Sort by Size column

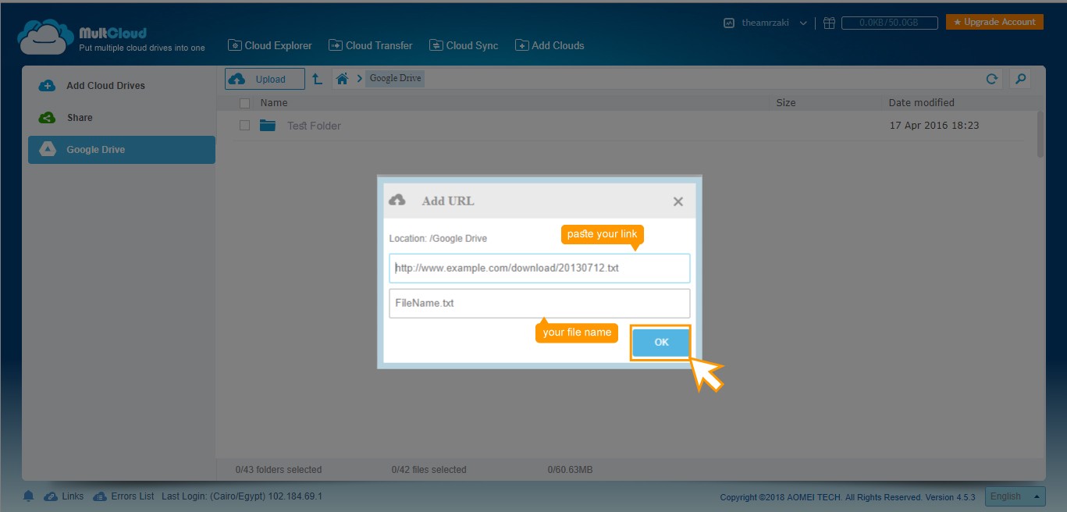(786, 102)
